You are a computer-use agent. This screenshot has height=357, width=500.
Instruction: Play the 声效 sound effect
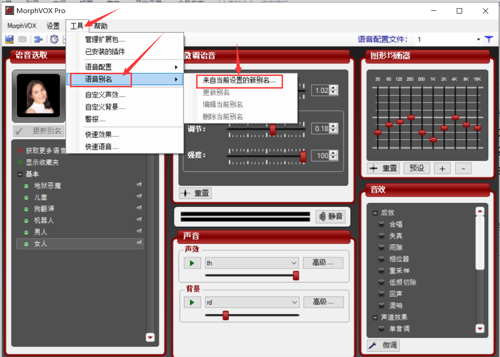pos(192,263)
